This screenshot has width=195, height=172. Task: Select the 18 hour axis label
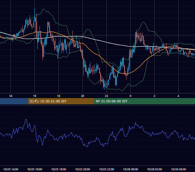(58, 96)
